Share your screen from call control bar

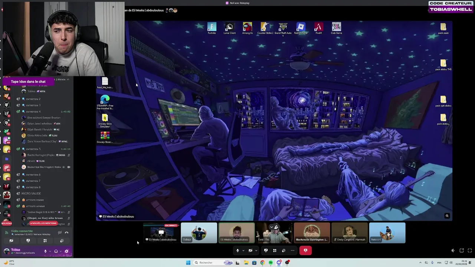[266, 250]
